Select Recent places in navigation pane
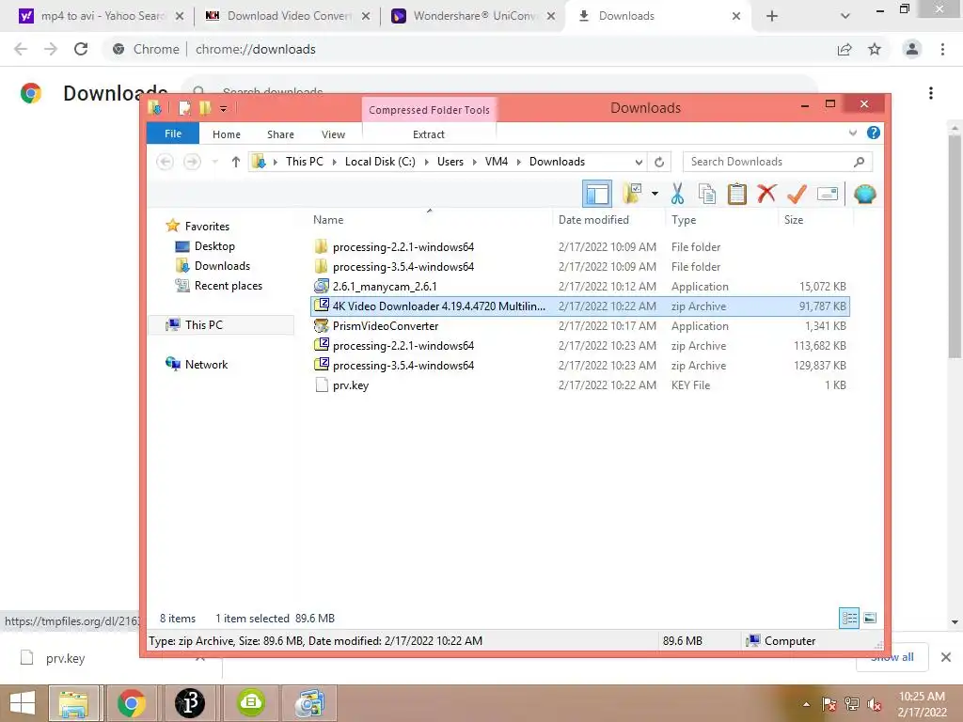The image size is (963, 722). (228, 286)
